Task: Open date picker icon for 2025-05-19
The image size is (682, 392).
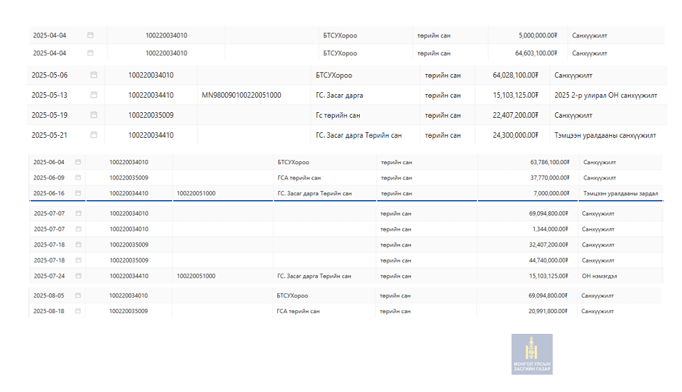Action: point(94,115)
